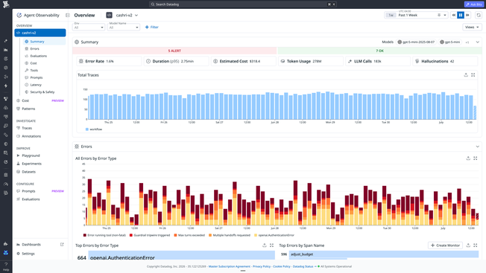This screenshot has height=273, width=486.
Task: Step time range backward
Action: pyautogui.click(x=454, y=15)
